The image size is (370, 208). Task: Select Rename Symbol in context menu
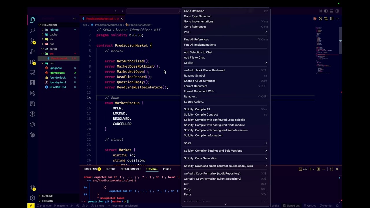[225, 75]
